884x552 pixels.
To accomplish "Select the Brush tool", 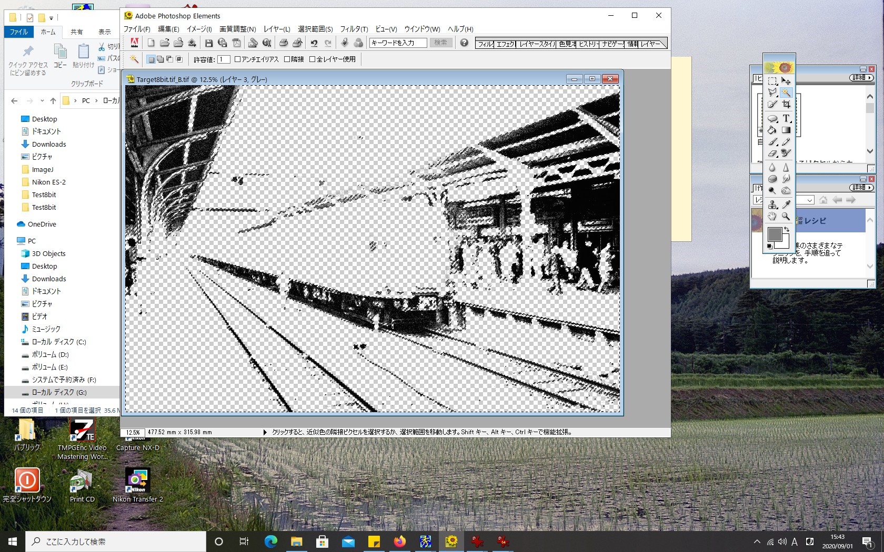I will (x=772, y=141).
